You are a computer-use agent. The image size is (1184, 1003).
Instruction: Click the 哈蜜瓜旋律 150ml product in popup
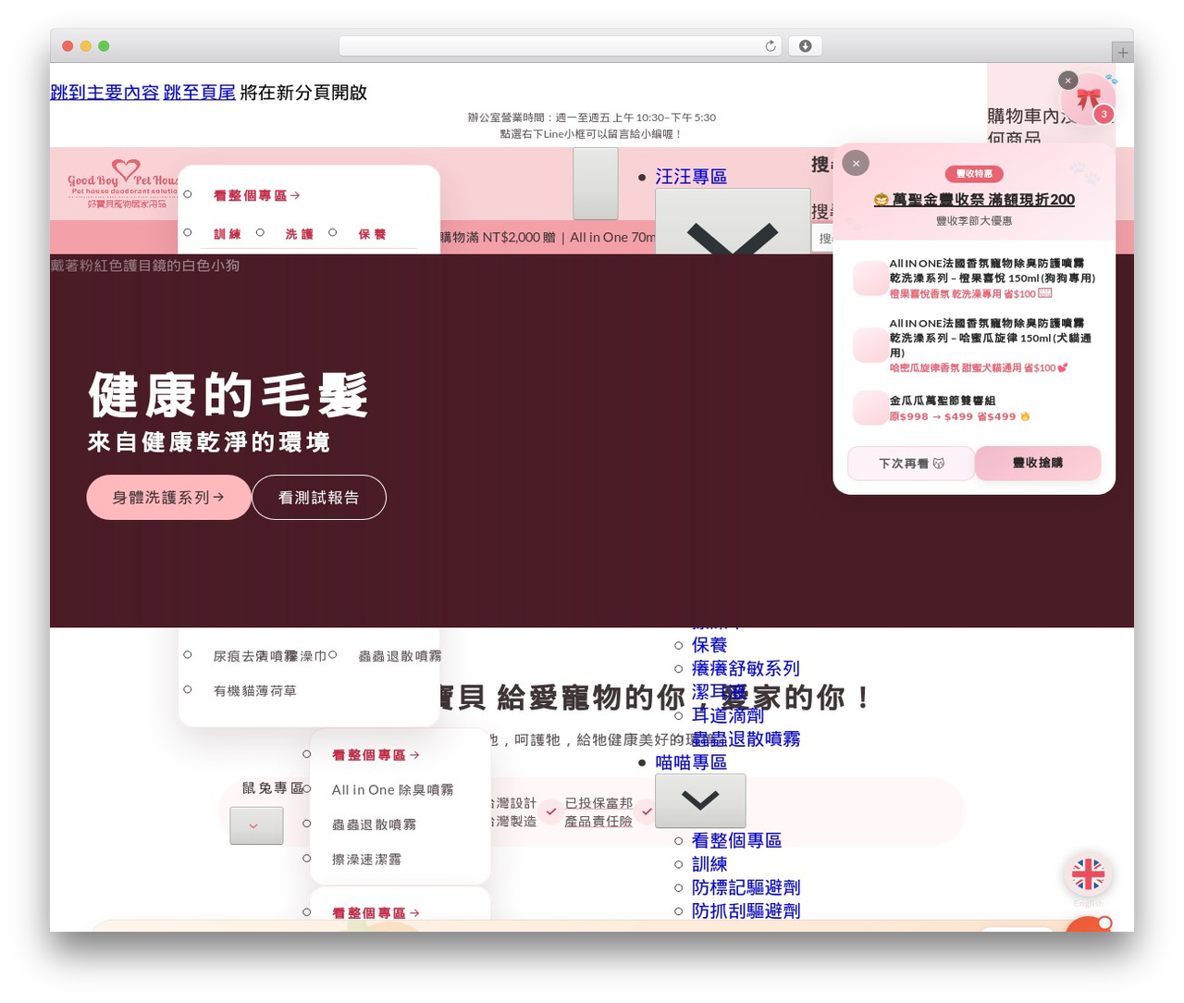975,345
